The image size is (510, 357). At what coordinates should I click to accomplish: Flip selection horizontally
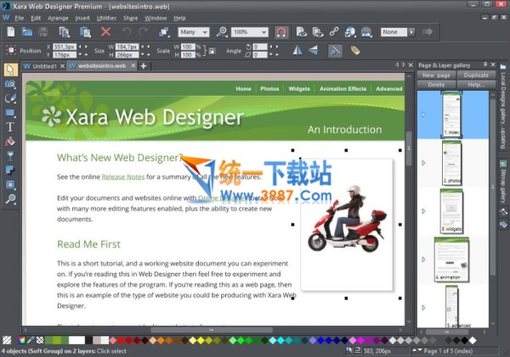(297, 51)
